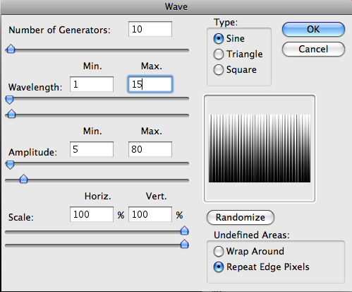
Task: Click the Randomize button
Action: 241,217
